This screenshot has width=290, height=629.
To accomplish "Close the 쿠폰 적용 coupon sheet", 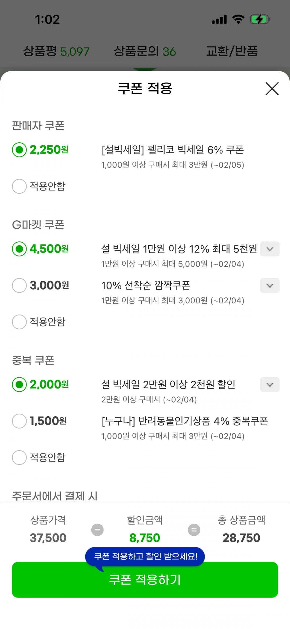I will [x=272, y=89].
